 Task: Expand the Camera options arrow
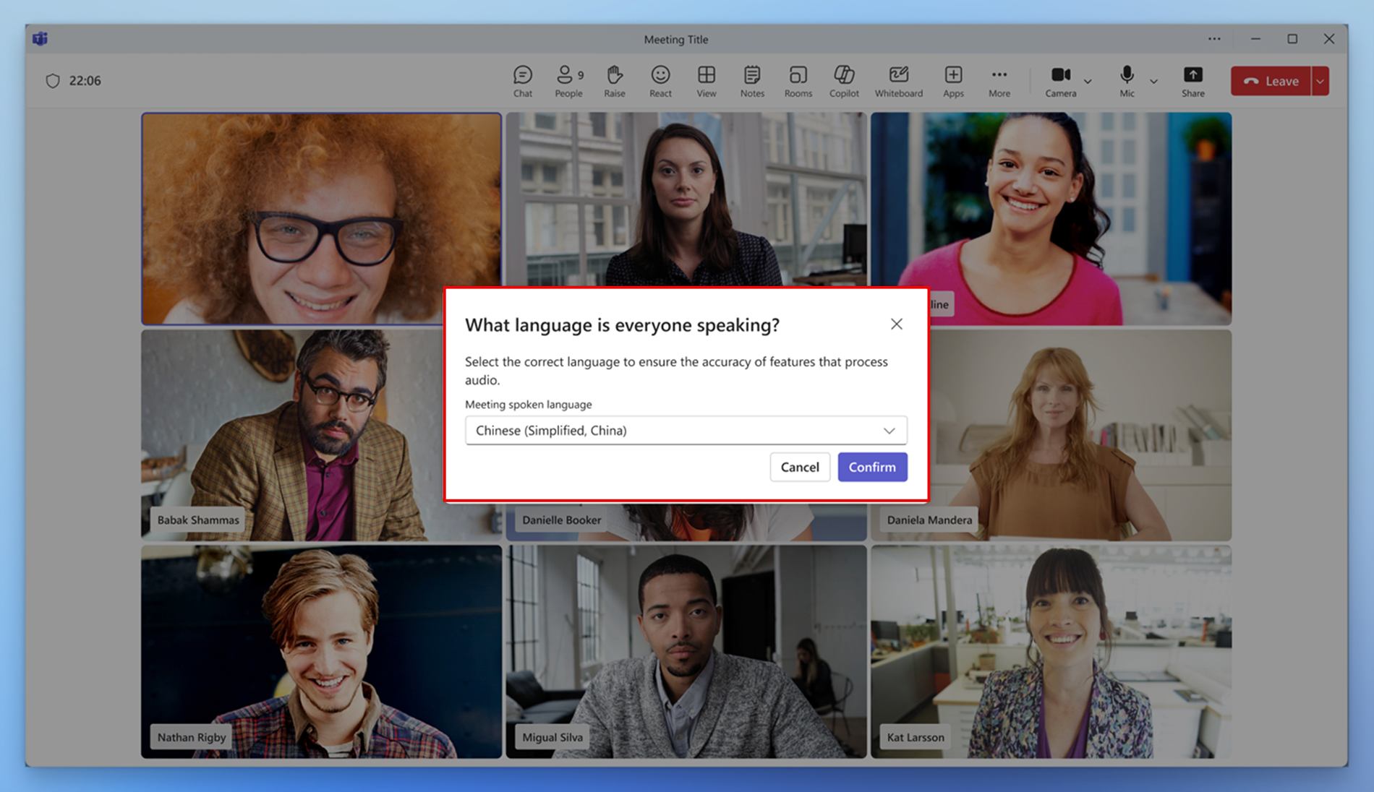pos(1088,82)
